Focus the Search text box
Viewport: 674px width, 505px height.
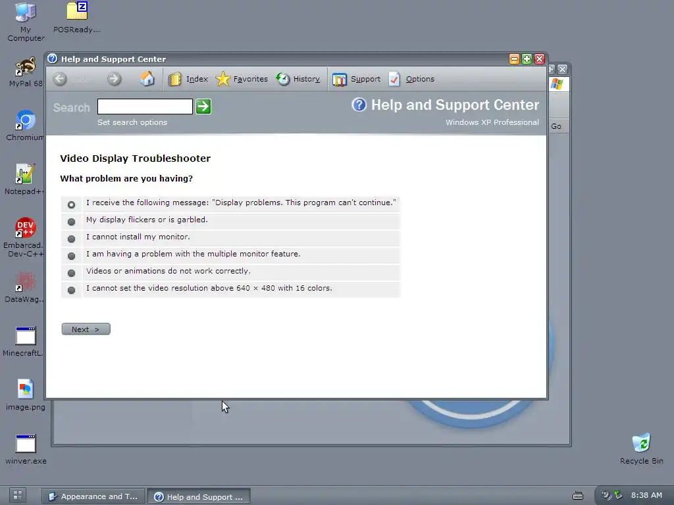tap(145, 107)
